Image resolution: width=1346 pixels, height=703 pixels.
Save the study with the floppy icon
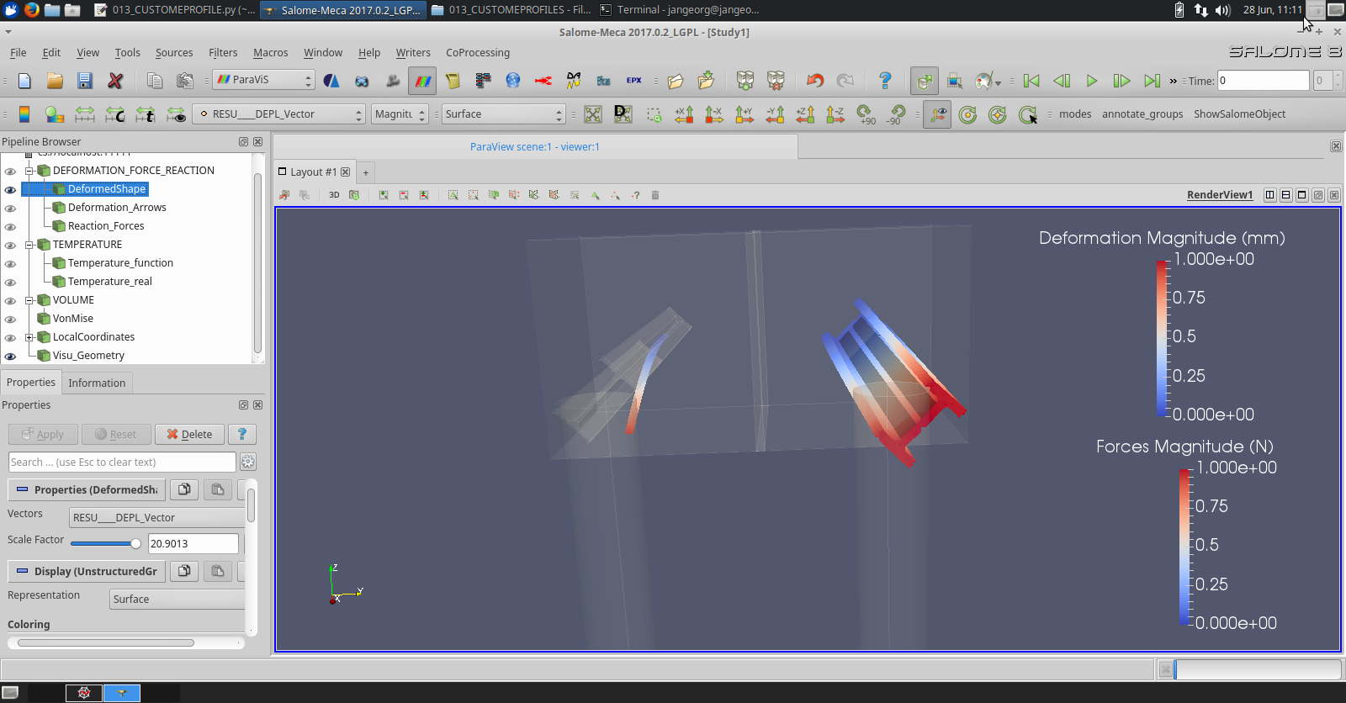(x=84, y=81)
